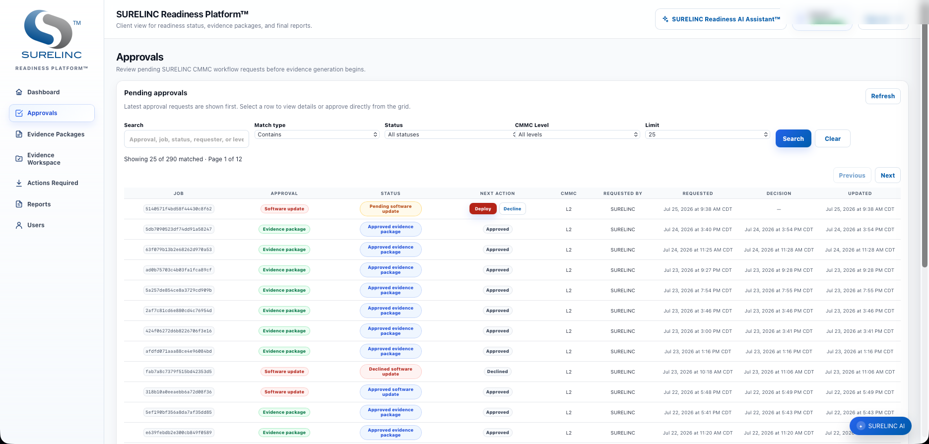Image resolution: width=929 pixels, height=444 pixels.
Task: Navigate to Actions Required
Action: coord(52,183)
